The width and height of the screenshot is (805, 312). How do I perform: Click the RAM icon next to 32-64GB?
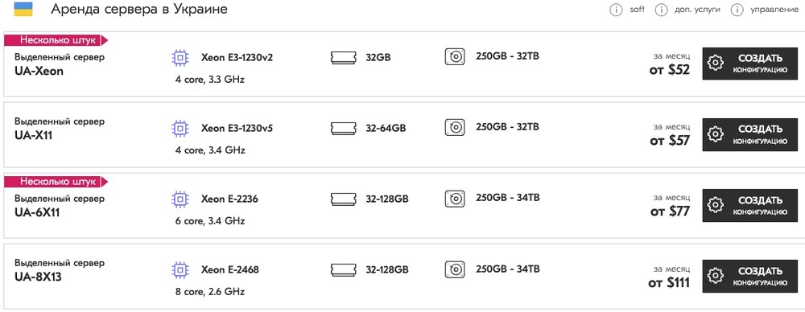pyautogui.click(x=344, y=128)
